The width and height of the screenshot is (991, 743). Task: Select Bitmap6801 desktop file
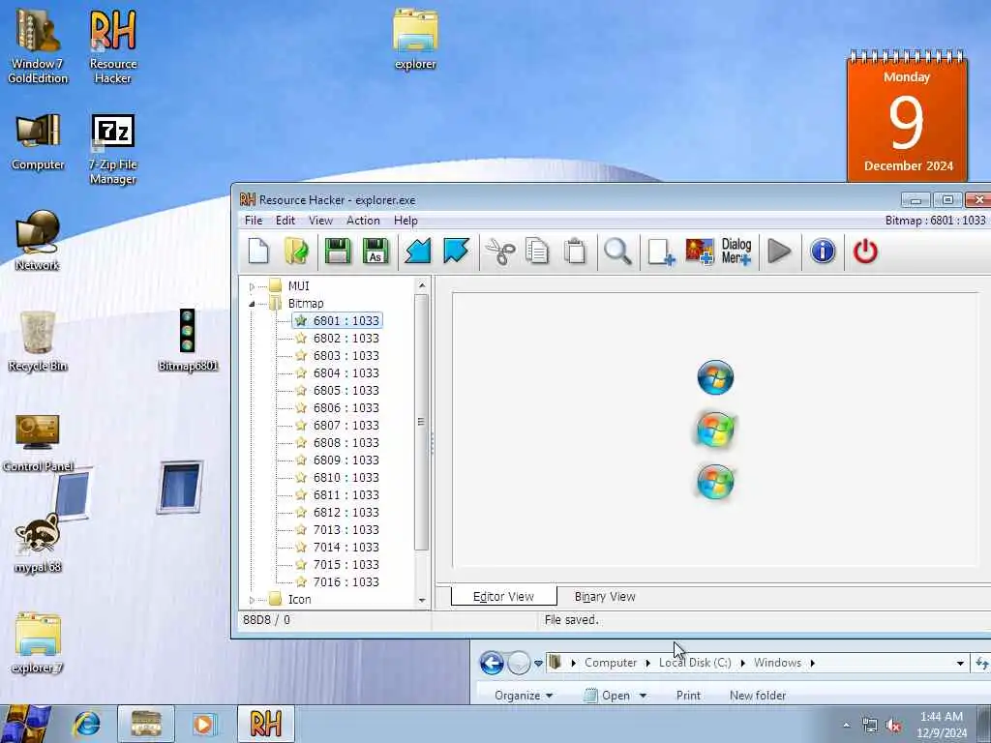point(188,340)
